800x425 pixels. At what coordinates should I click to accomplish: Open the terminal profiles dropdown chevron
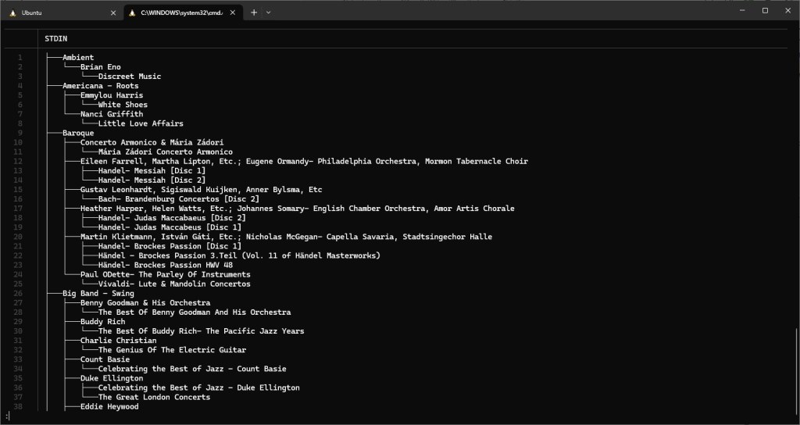(x=269, y=12)
